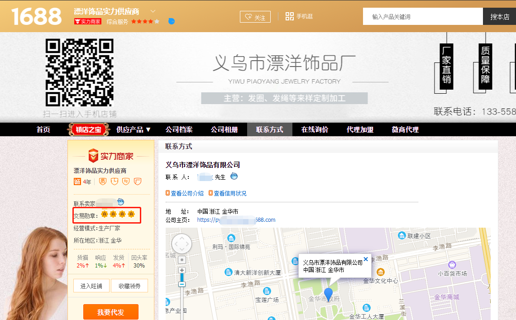This screenshot has height=320, width=516.
Task: Click the 金华文化中心 orange marker
Action: [x=380, y=272]
